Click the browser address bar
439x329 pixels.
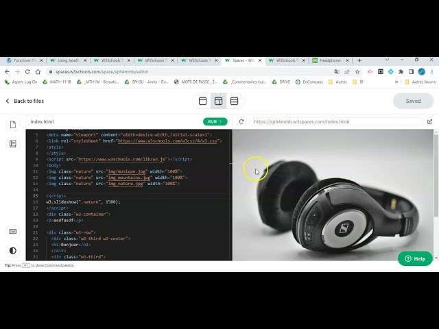coord(191,71)
